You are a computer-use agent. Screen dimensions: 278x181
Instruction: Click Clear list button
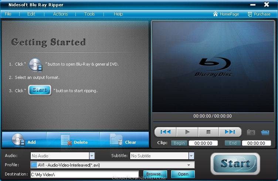(124, 140)
